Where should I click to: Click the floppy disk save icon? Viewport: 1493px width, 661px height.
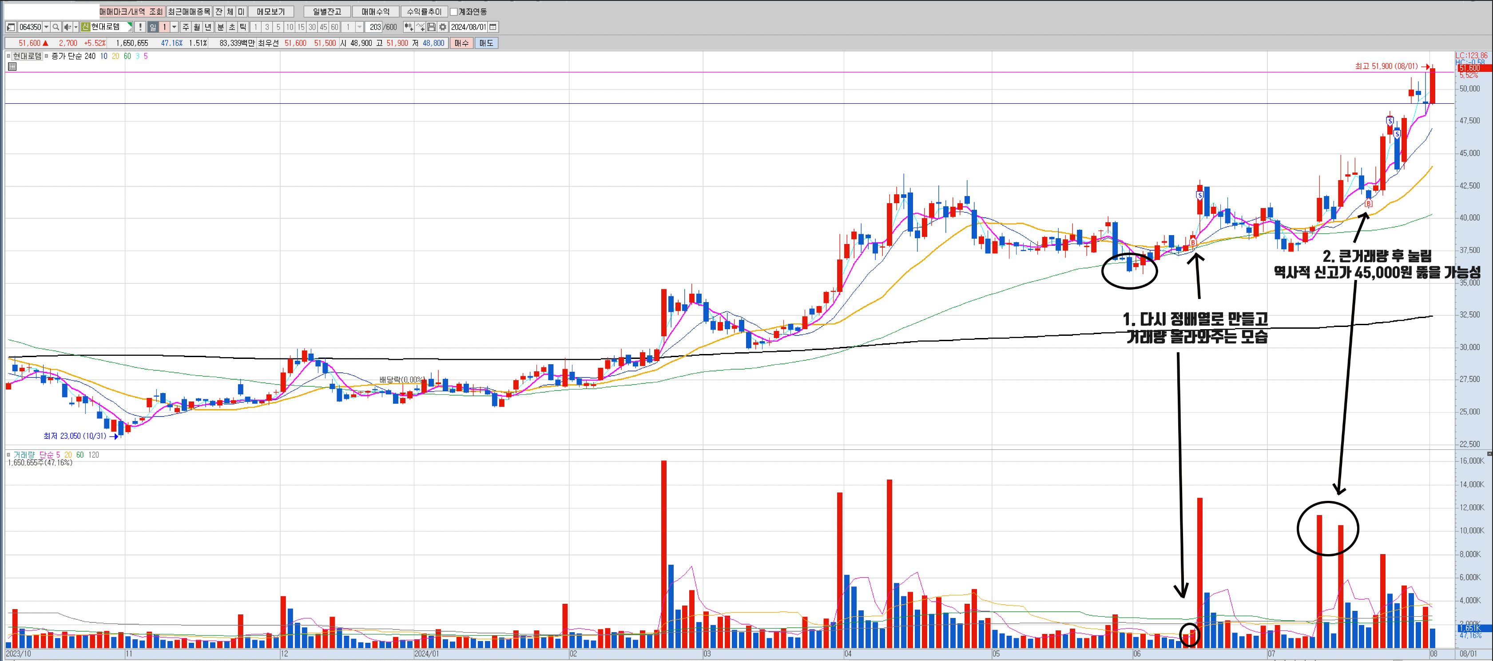(431, 27)
